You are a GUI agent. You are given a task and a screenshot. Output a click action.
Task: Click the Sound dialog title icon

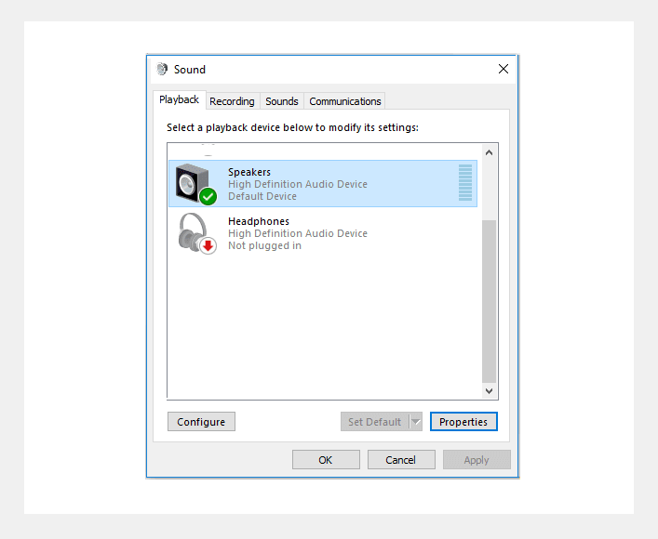162,69
